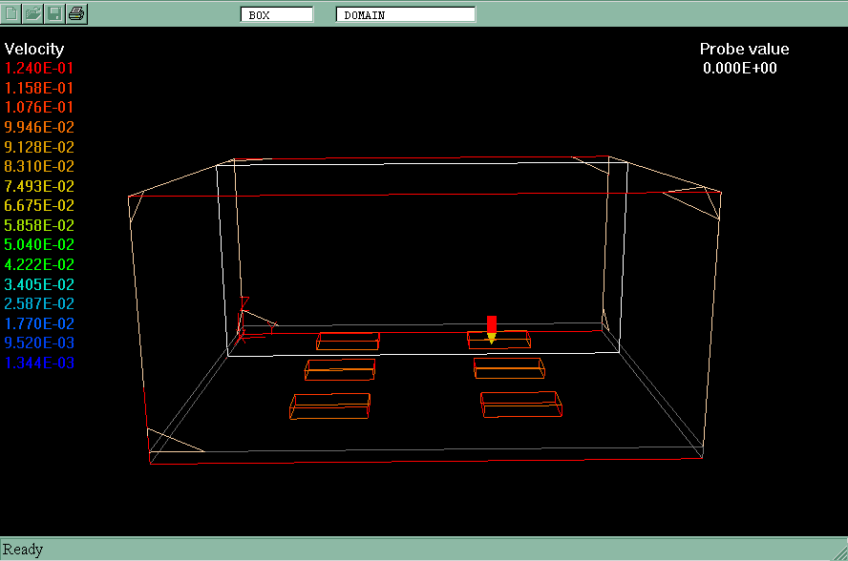Select the front-right orange box object
This screenshot has width=848, height=561.
(x=521, y=405)
